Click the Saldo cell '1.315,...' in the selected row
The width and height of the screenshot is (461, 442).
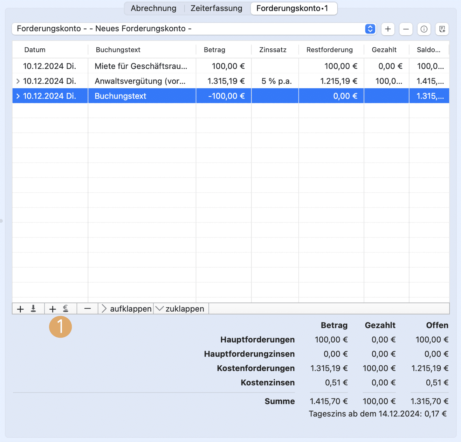[430, 96]
